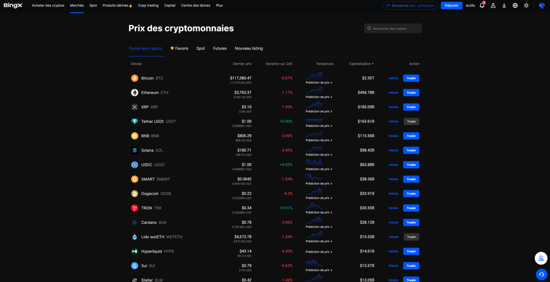Click the Déposer button

[x=451, y=6]
